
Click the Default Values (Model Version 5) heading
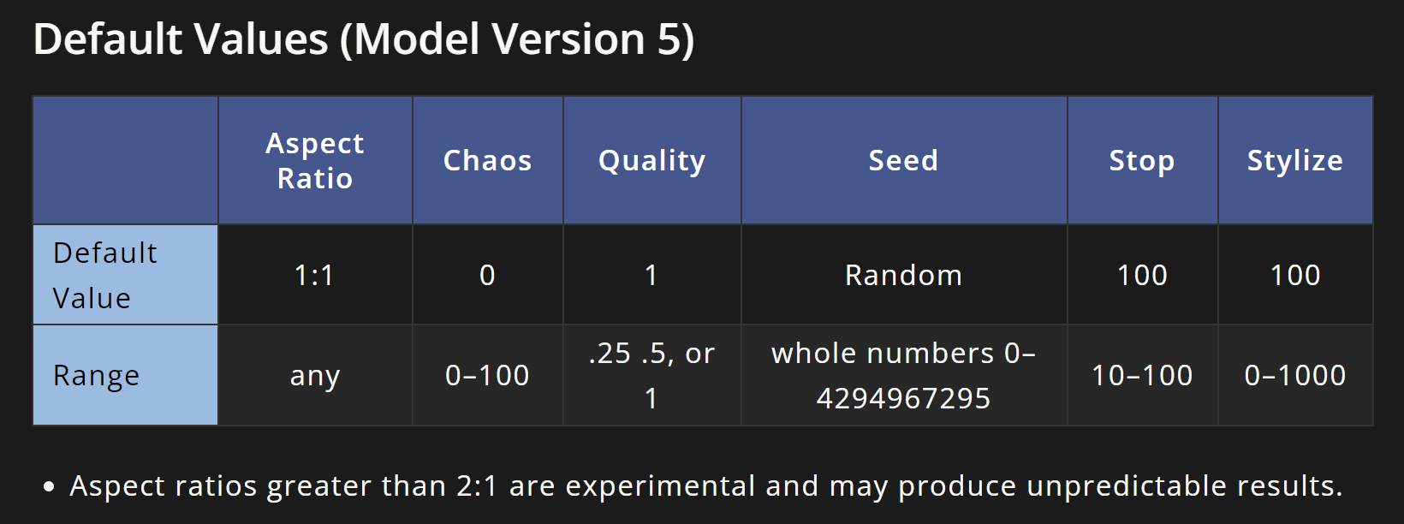364,39
